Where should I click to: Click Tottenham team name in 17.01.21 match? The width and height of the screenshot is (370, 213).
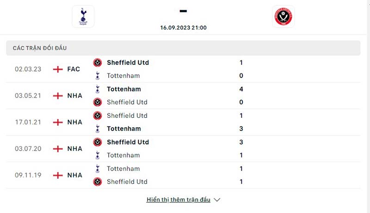123,128
